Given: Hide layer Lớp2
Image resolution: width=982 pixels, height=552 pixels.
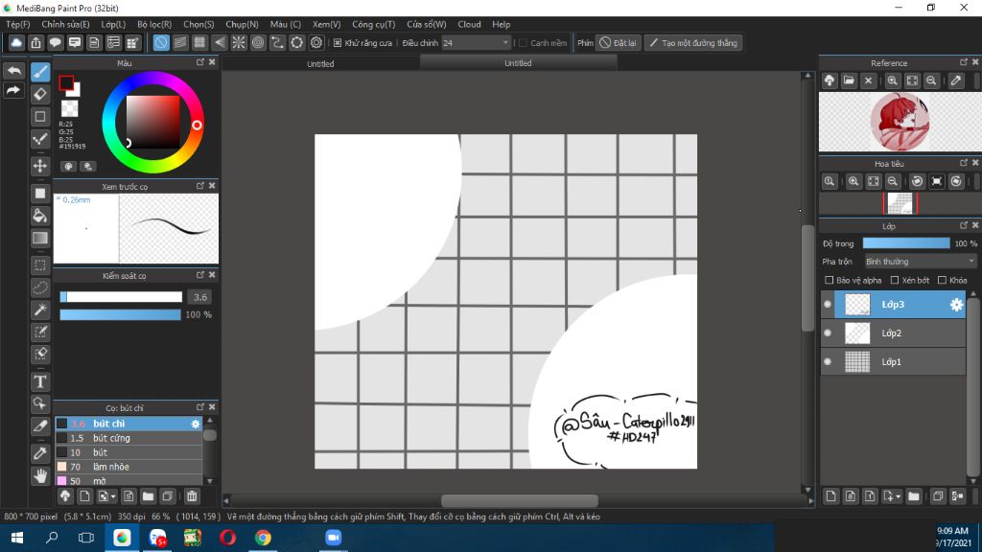Looking at the screenshot, I should tap(828, 333).
